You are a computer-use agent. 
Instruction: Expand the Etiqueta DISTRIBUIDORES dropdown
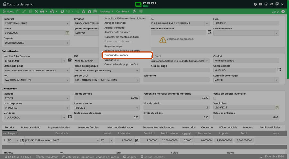click(x=67, y=43)
